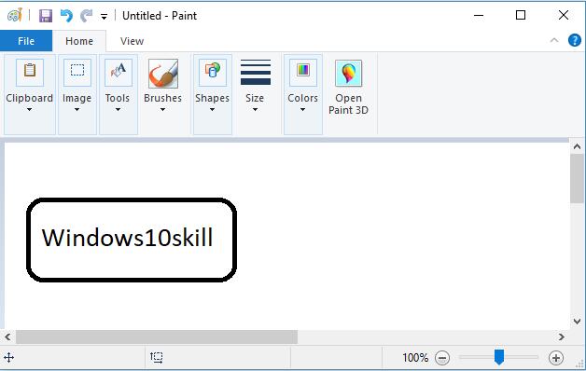
Task: Click the vertical scrollbar thumb
Action: tap(577, 179)
